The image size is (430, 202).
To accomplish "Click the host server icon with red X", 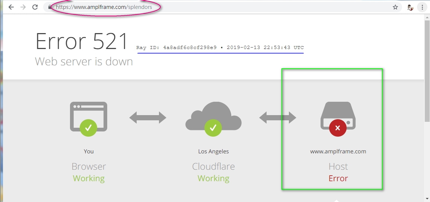I will point(338,119).
